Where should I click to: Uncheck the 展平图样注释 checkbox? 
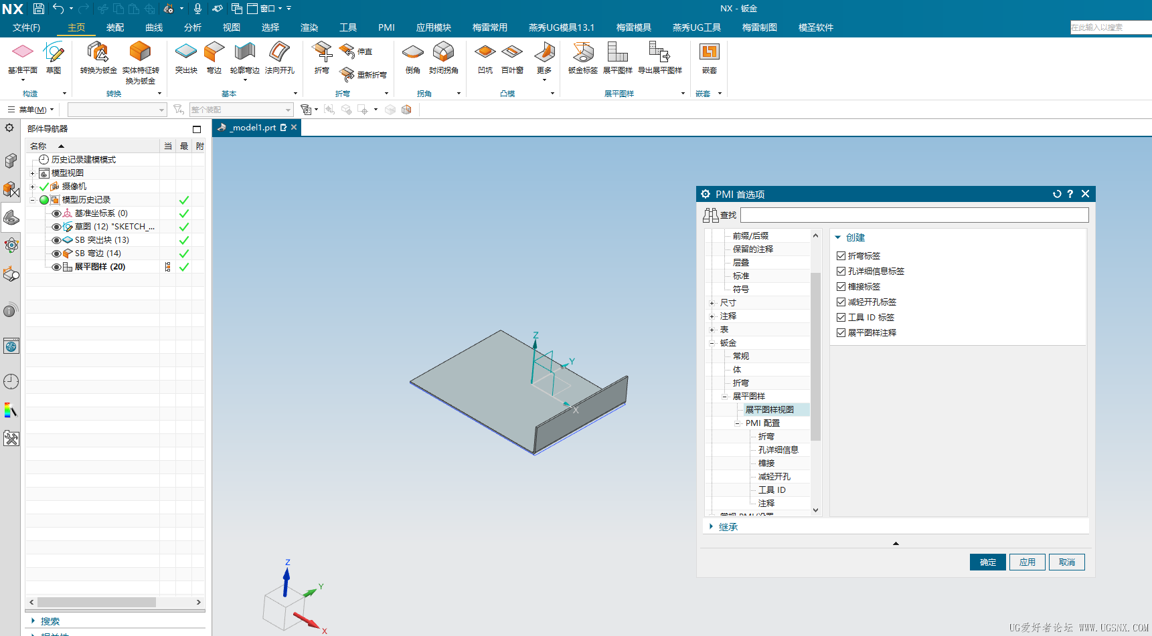[841, 332]
